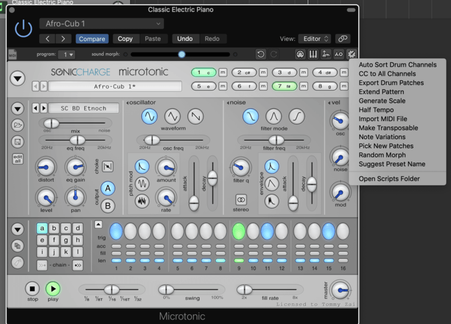The width and height of the screenshot is (451, 324).
Task: Mute drum channel 6 f
Action: [263, 86]
